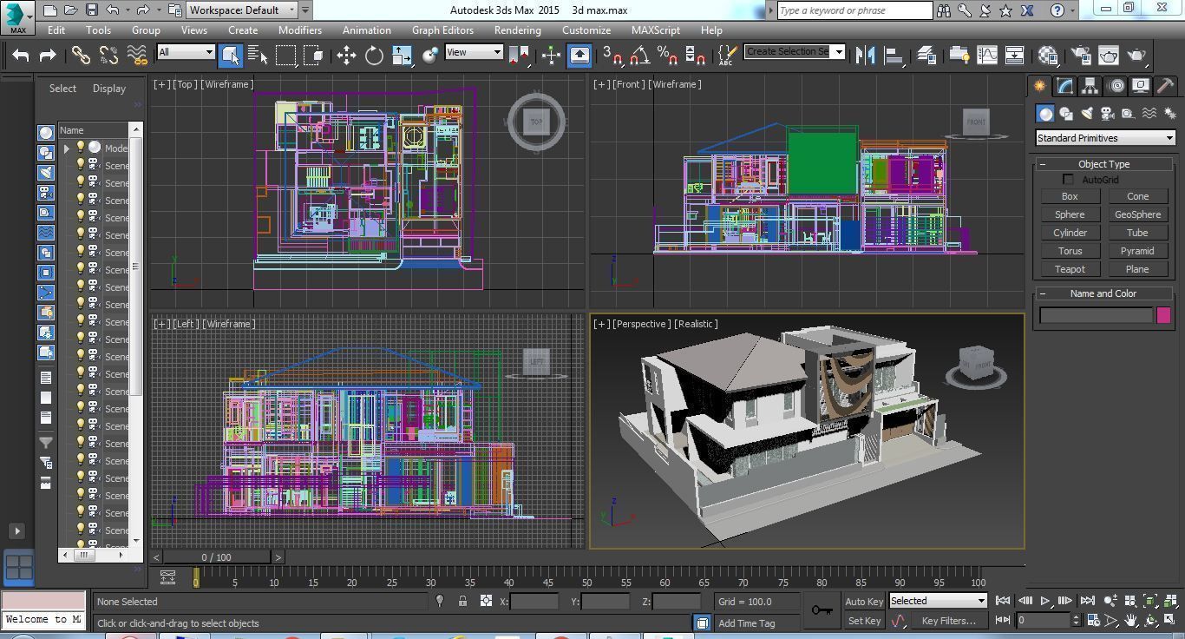Click the GeoSphere primitive button
Viewport: 1185px width, 639px height.
click(x=1137, y=214)
